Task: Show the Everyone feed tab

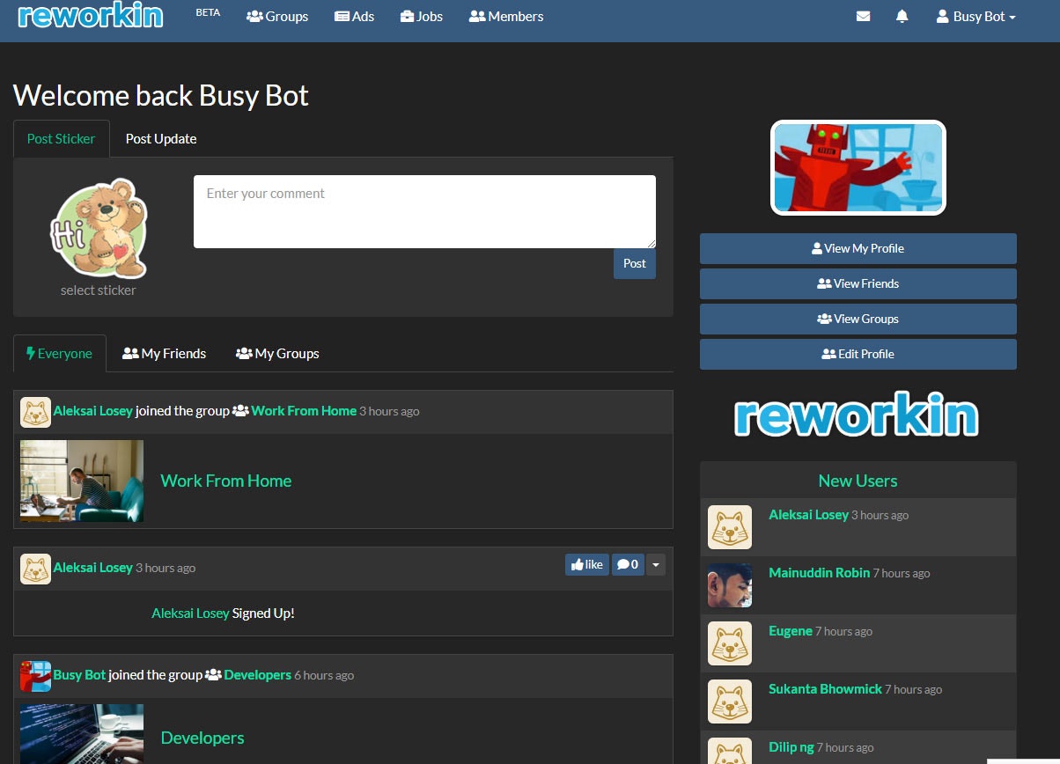Action: 60,354
